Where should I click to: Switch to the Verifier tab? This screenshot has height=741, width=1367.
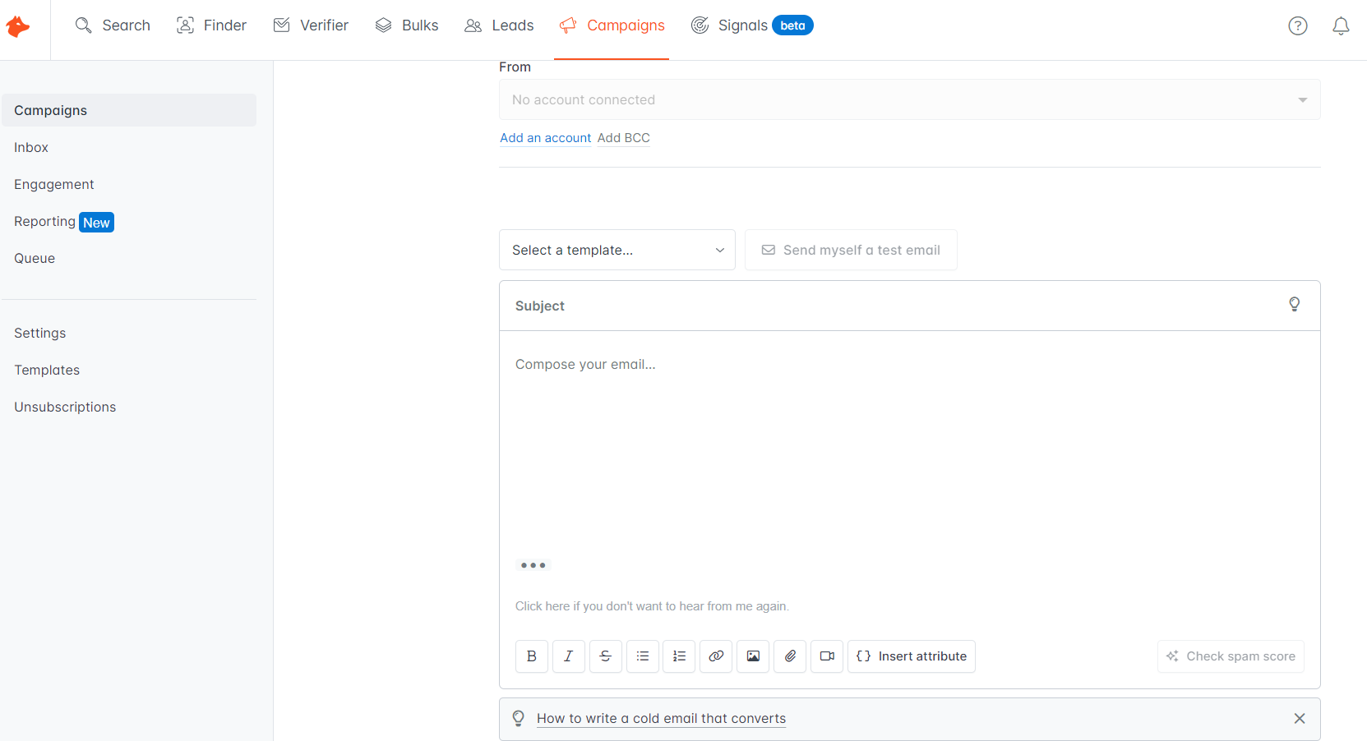[311, 25]
